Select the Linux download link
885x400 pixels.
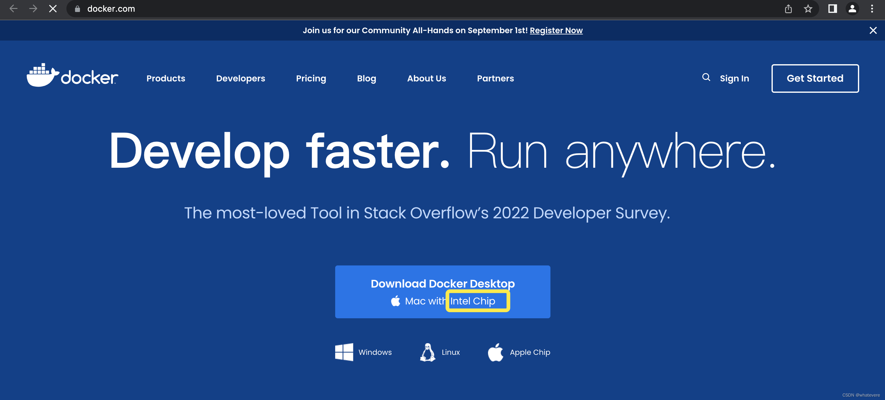click(x=440, y=352)
